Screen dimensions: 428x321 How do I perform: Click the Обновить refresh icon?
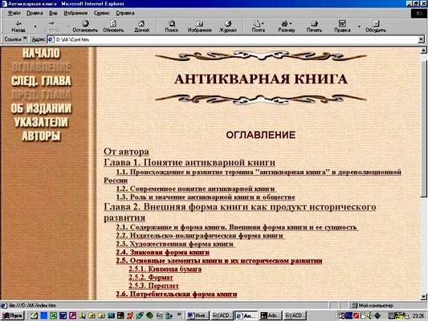[113, 23]
